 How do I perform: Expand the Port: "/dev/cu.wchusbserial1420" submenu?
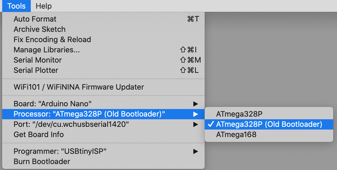pos(103,124)
